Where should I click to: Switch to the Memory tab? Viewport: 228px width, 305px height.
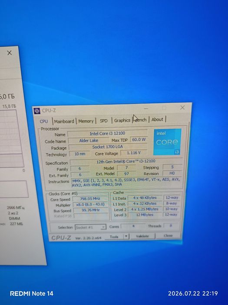(86, 121)
